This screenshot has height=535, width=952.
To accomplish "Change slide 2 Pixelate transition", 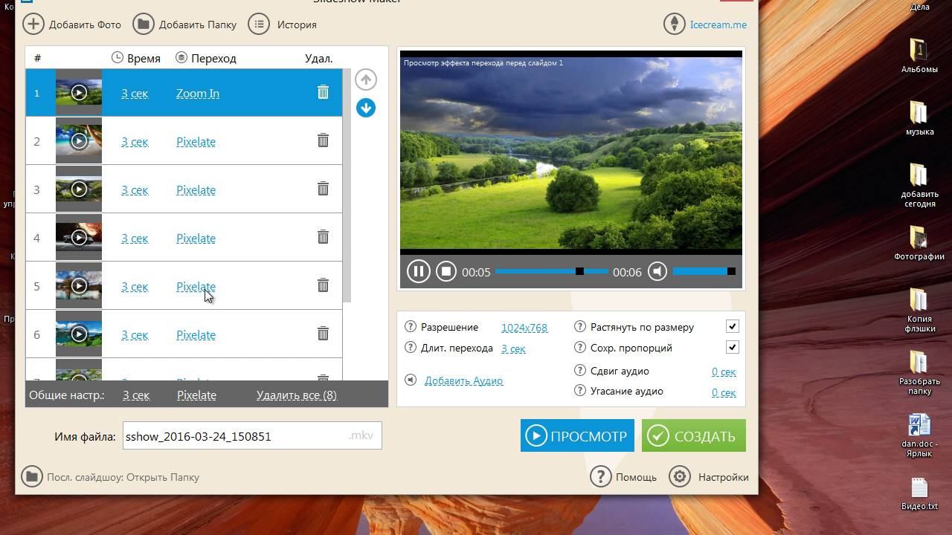I will [x=196, y=142].
